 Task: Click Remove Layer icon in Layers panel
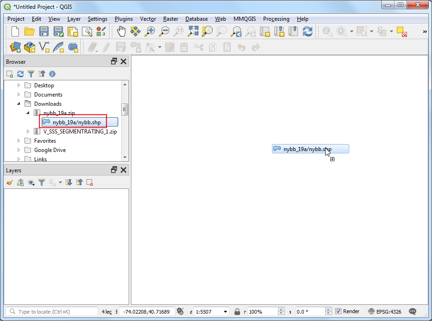click(90, 182)
